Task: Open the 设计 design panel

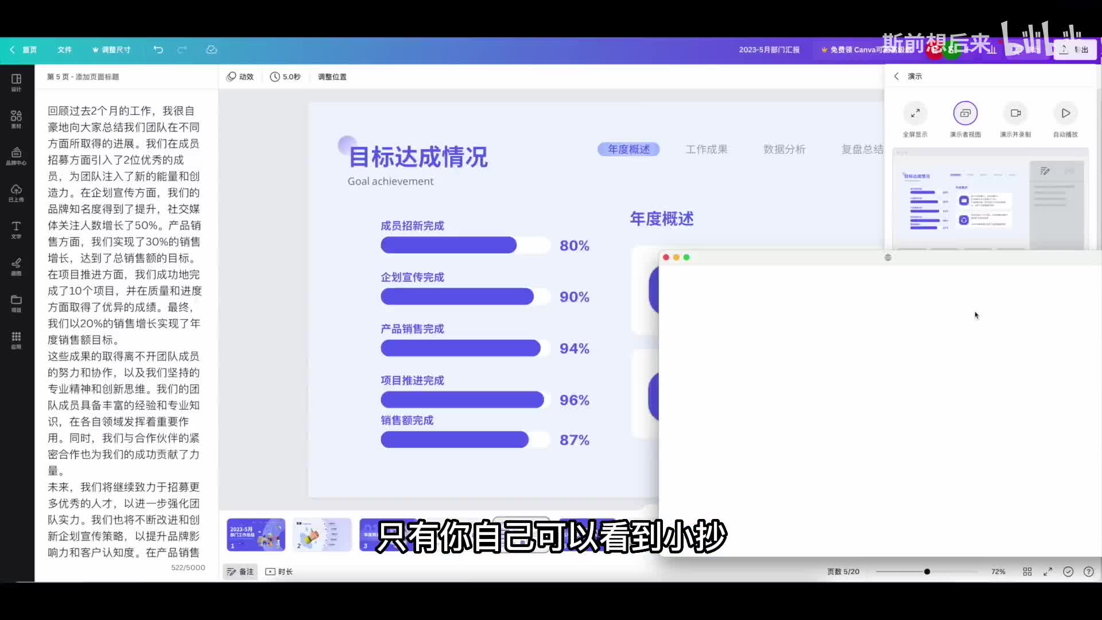Action: point(16,82)
